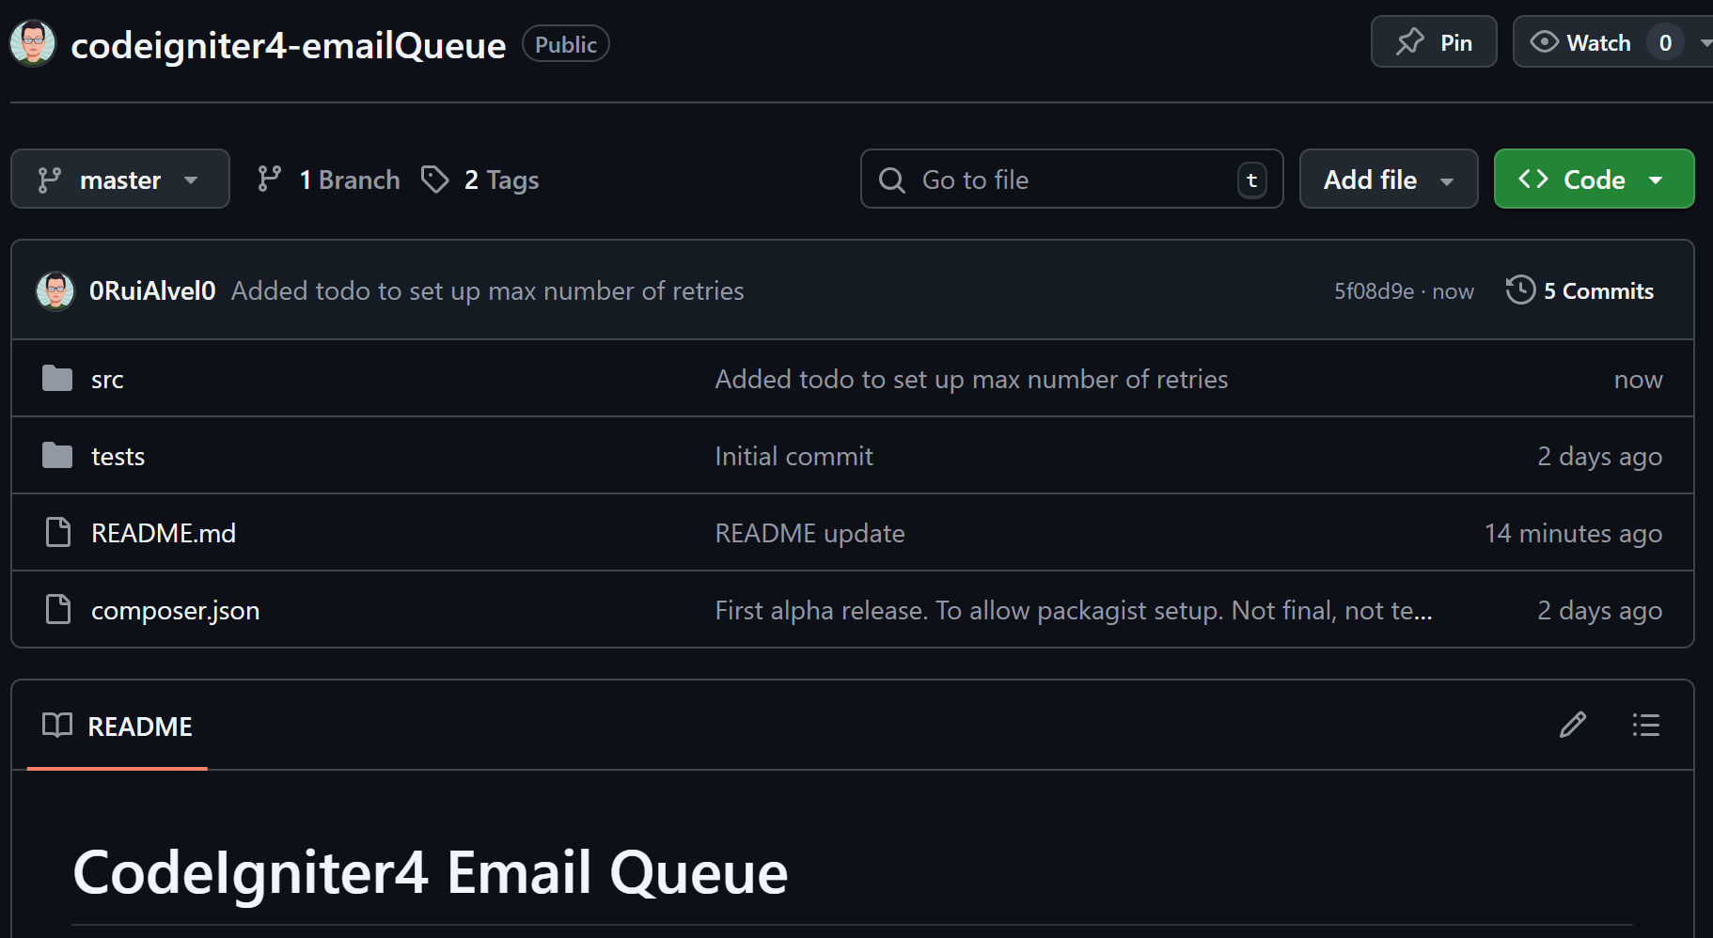This screenshot has width=1713, height=938.
Task: Toggle Watch on this repository
Action: [x=1581, y=42]
